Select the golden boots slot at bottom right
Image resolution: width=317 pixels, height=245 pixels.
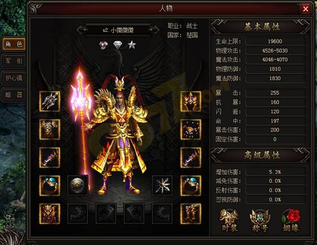191,214
